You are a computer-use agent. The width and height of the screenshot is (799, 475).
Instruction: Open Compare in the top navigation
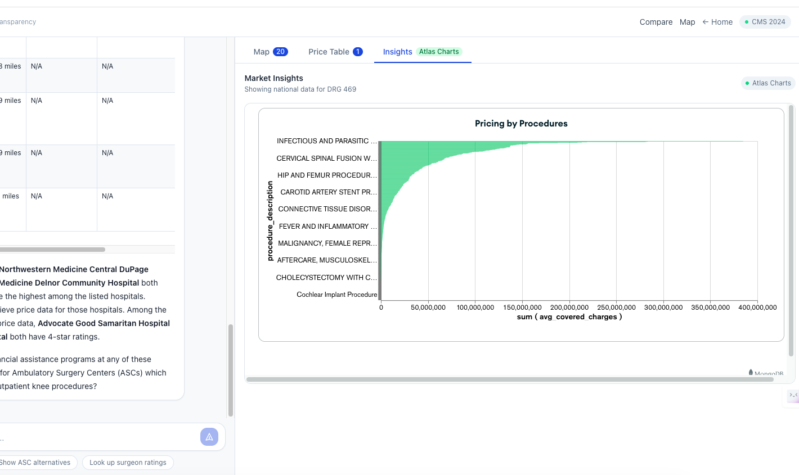(x=656, y=22)
